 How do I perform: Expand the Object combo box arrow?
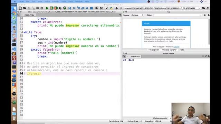pyautogui.click(x=201, y=15)
